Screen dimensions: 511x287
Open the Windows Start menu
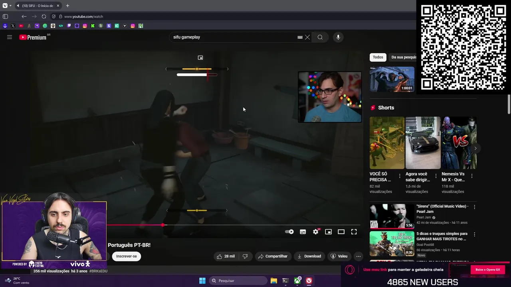(202, 281)
